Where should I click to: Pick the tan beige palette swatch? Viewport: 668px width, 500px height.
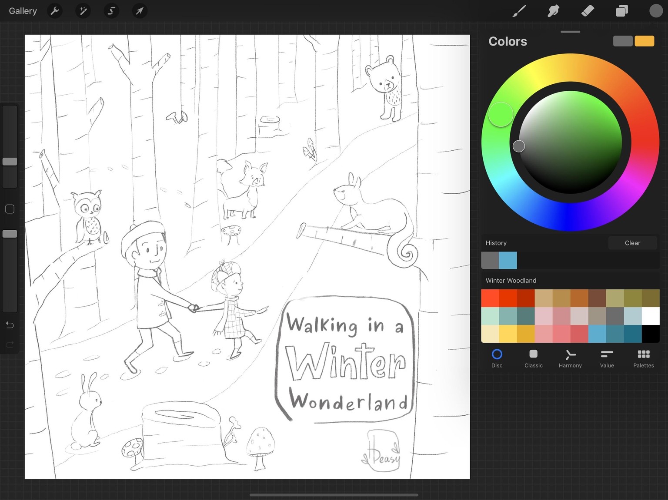click(x=544, y=298)
